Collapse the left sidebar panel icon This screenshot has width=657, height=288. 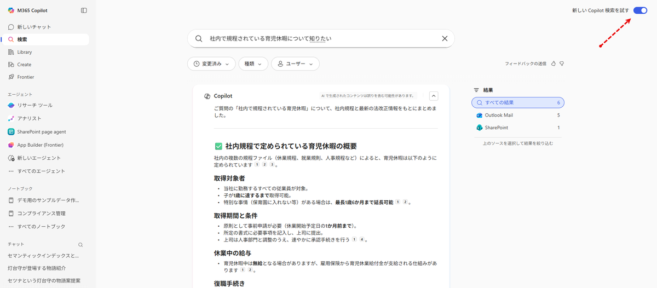(x=84, y=10)
